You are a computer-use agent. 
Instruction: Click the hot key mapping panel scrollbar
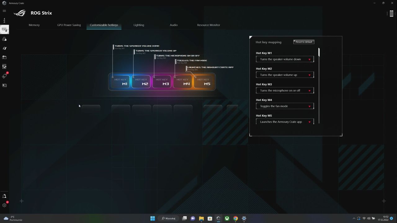(319, 52)
